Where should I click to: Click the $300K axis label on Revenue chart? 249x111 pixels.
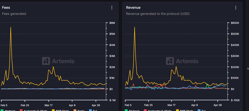(235, 56)
